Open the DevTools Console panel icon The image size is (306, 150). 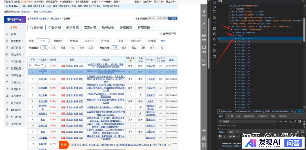[214, 28]
